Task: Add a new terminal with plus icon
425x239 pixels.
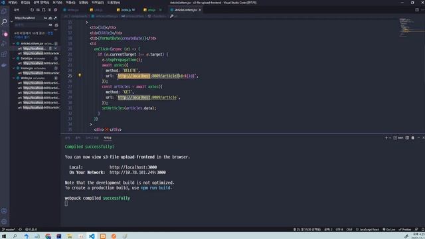Action: pos(386,137)
